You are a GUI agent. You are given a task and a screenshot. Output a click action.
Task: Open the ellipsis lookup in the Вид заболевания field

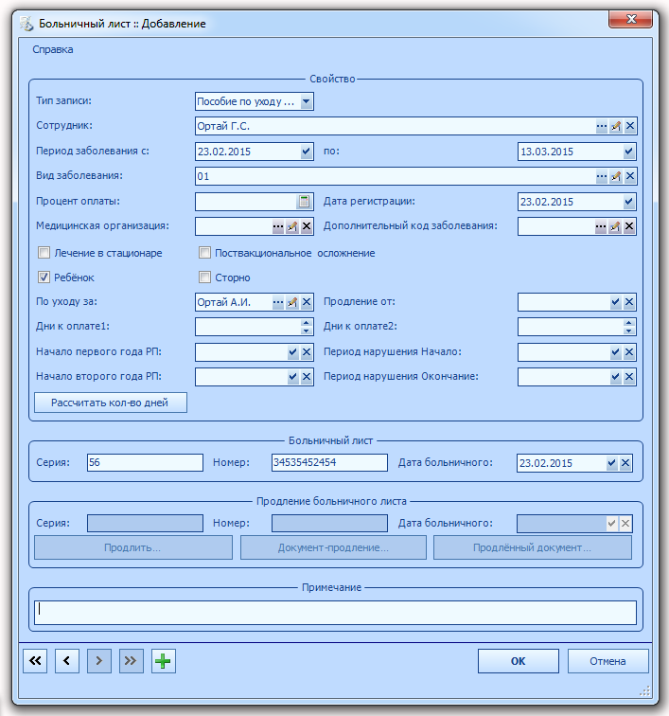tap(602, 176)
